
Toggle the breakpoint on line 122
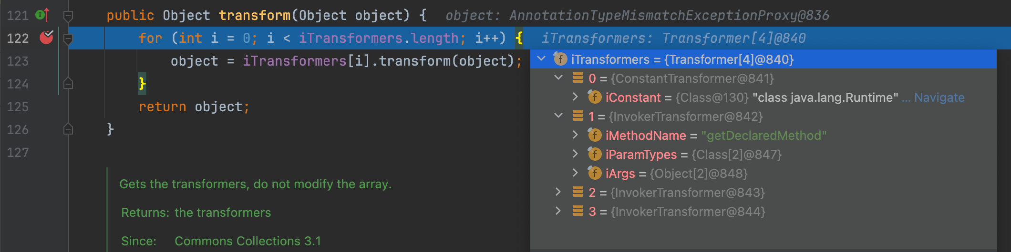point(46,38)
